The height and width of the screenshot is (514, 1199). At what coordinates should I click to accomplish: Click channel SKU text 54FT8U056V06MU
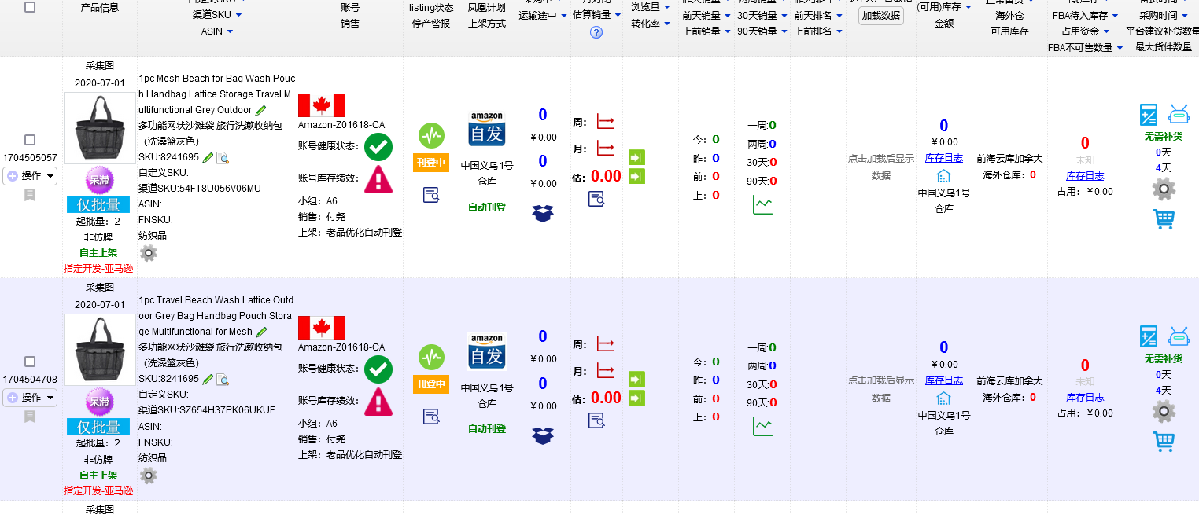(220, 189)
